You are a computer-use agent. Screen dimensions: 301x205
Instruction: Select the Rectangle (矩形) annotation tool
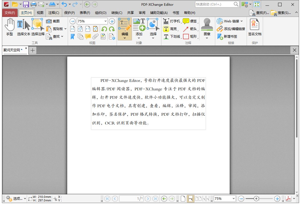[190, 36]
